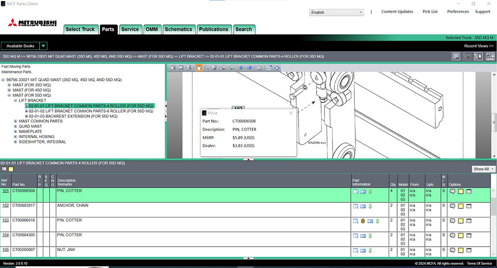Click the export image icon in diagram toolbar
The image size is (497, 268).
(x=269, y=67)
